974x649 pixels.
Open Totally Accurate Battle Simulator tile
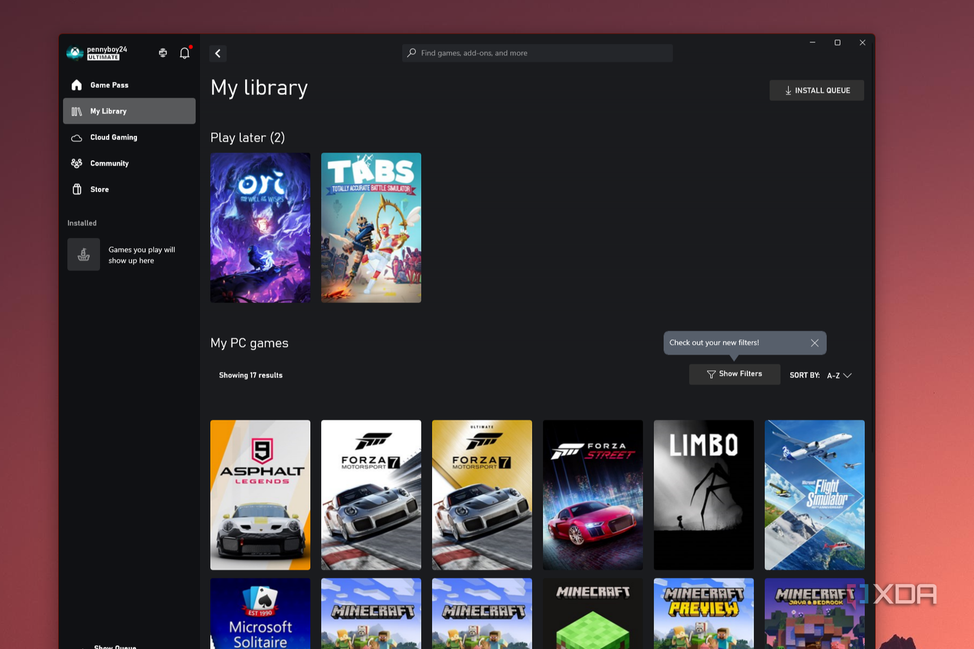tap(371, 228)
